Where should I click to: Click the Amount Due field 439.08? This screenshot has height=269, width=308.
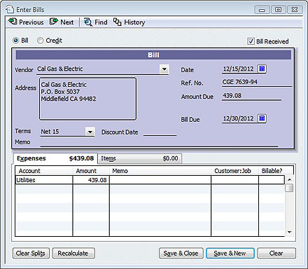coord(251,95)
